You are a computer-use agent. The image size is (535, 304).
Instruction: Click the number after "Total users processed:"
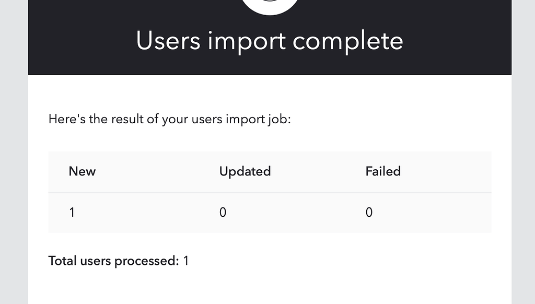pos(186,260)
